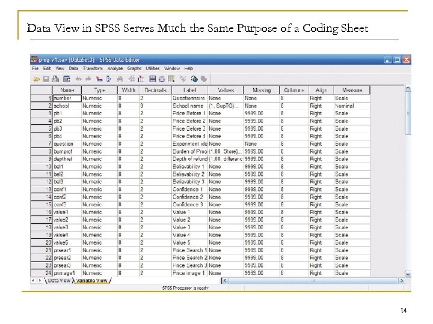Open the Edit menu
Screen dimensions: 433x324
coord(47,68)
